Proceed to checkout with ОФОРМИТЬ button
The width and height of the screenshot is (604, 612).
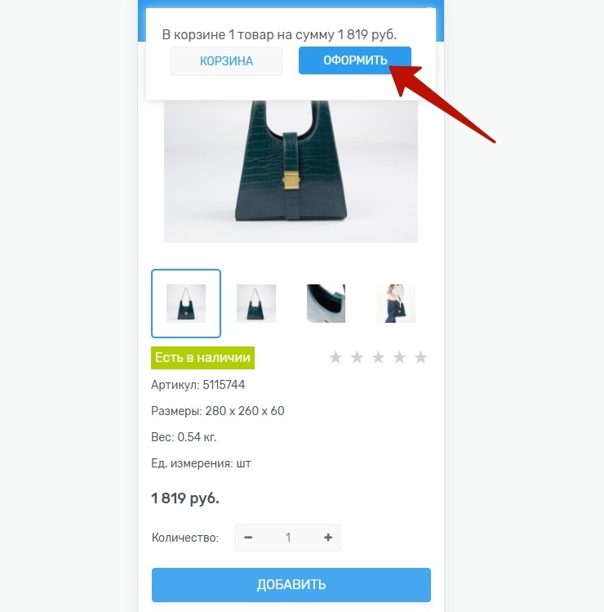pyautogui.click(x=355, y=60)
